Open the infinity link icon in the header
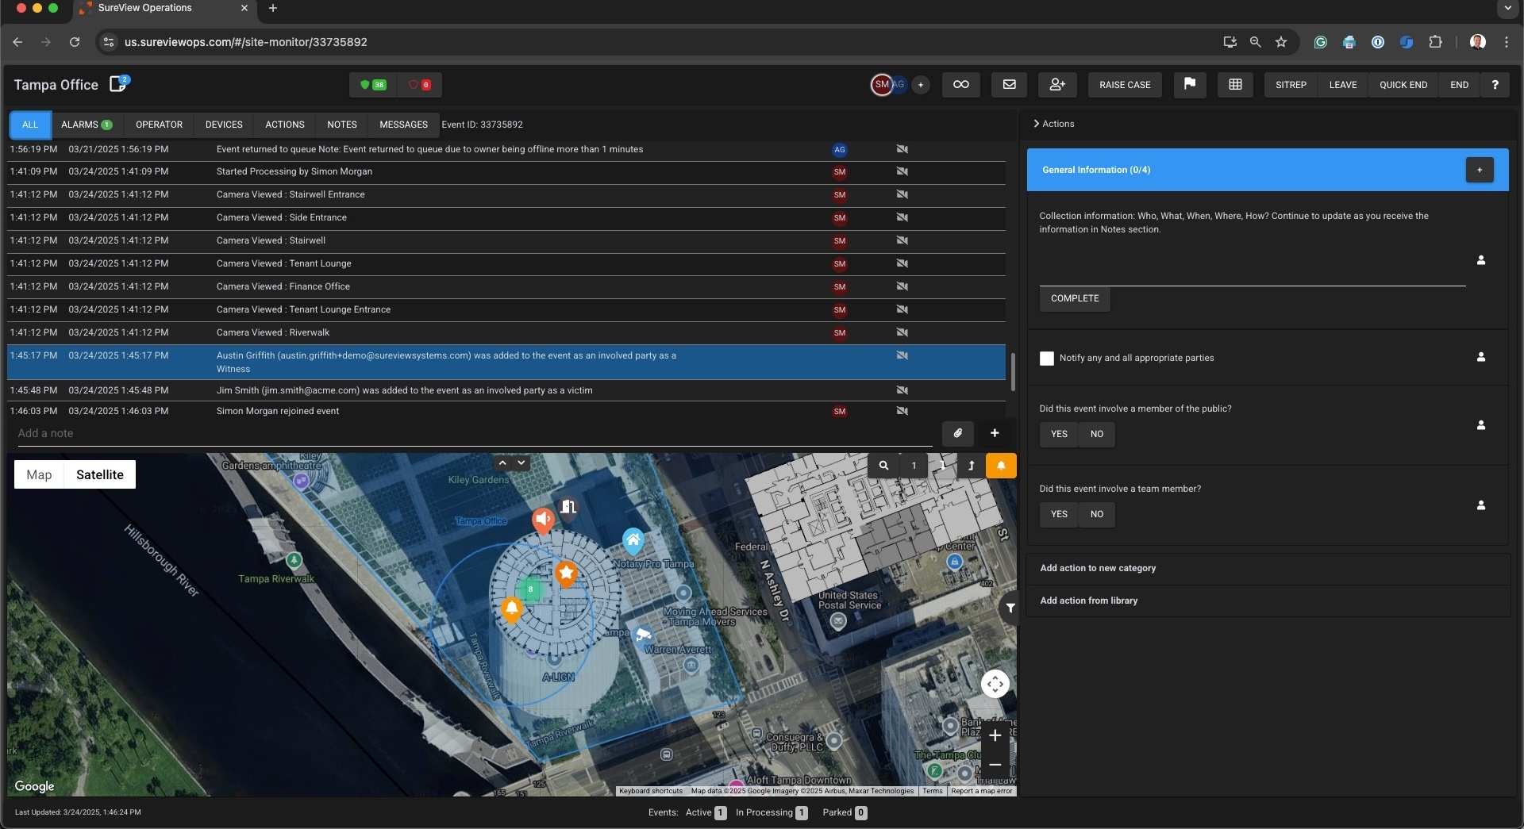Screen dimensions: 1524x829 960,85
